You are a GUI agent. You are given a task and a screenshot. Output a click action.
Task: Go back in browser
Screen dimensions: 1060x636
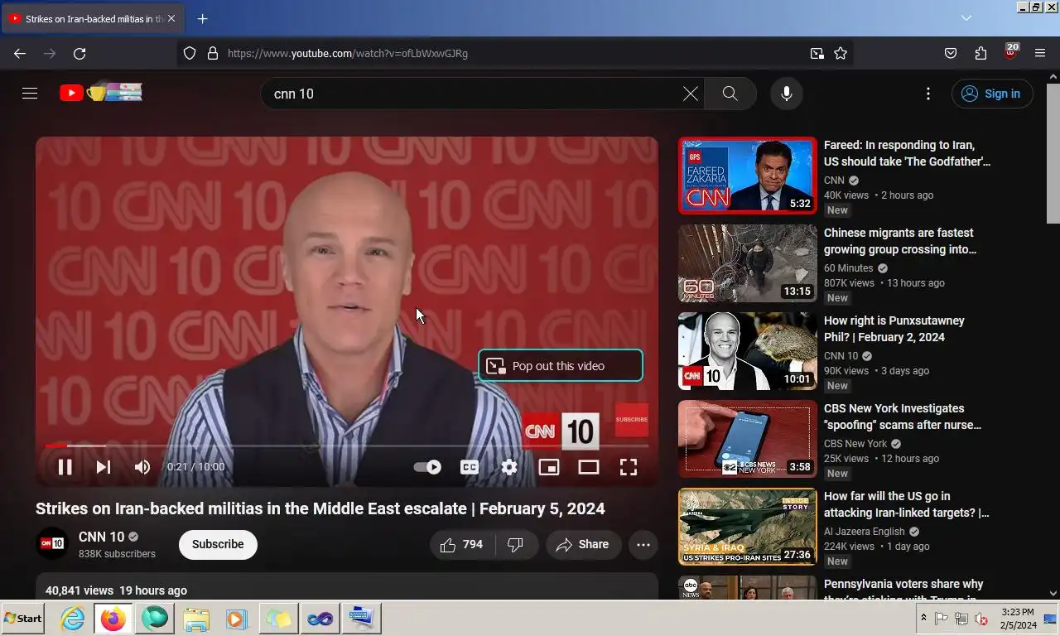[20, 53]
